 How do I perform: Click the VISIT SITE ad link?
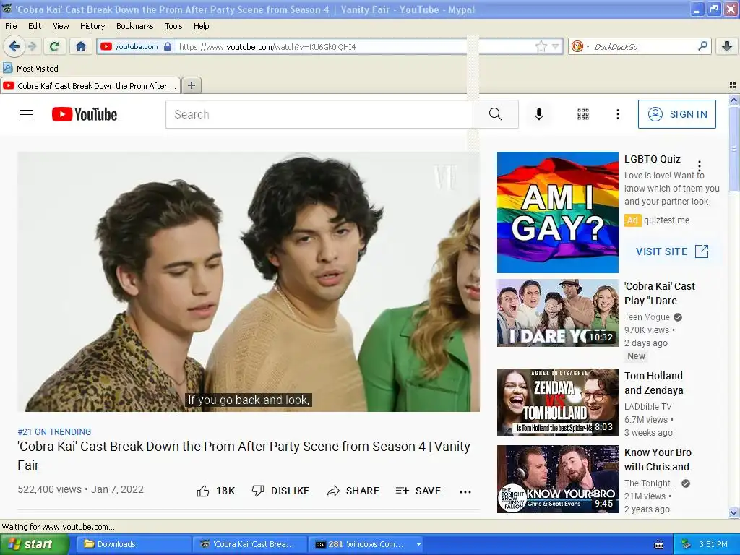[x=672, y=251]
